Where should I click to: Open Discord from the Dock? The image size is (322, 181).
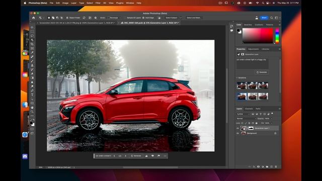coord(25,156)
